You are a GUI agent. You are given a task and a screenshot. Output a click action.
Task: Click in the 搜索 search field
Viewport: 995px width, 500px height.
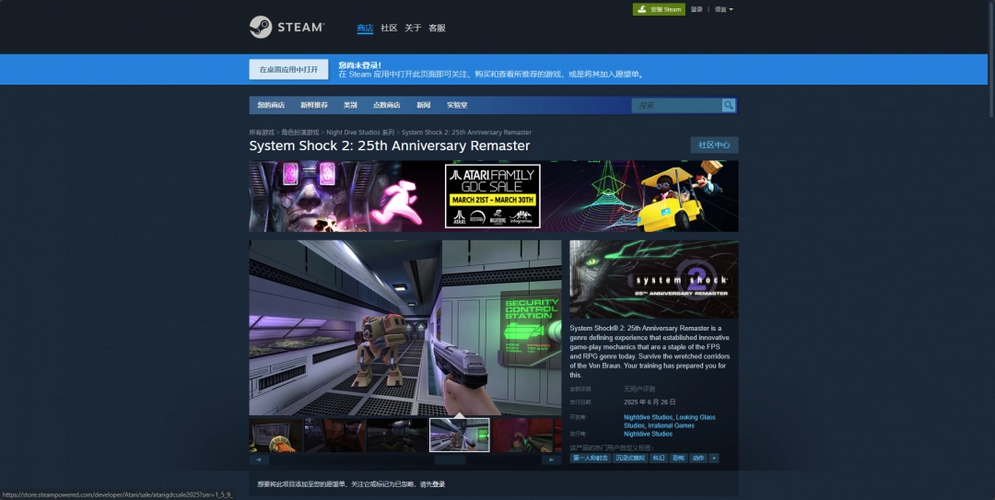coord(677,106)
